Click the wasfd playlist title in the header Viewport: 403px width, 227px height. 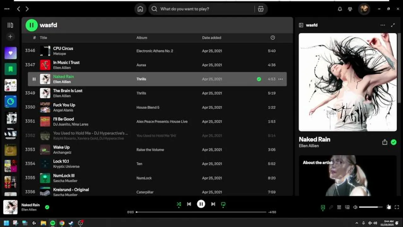48,25
